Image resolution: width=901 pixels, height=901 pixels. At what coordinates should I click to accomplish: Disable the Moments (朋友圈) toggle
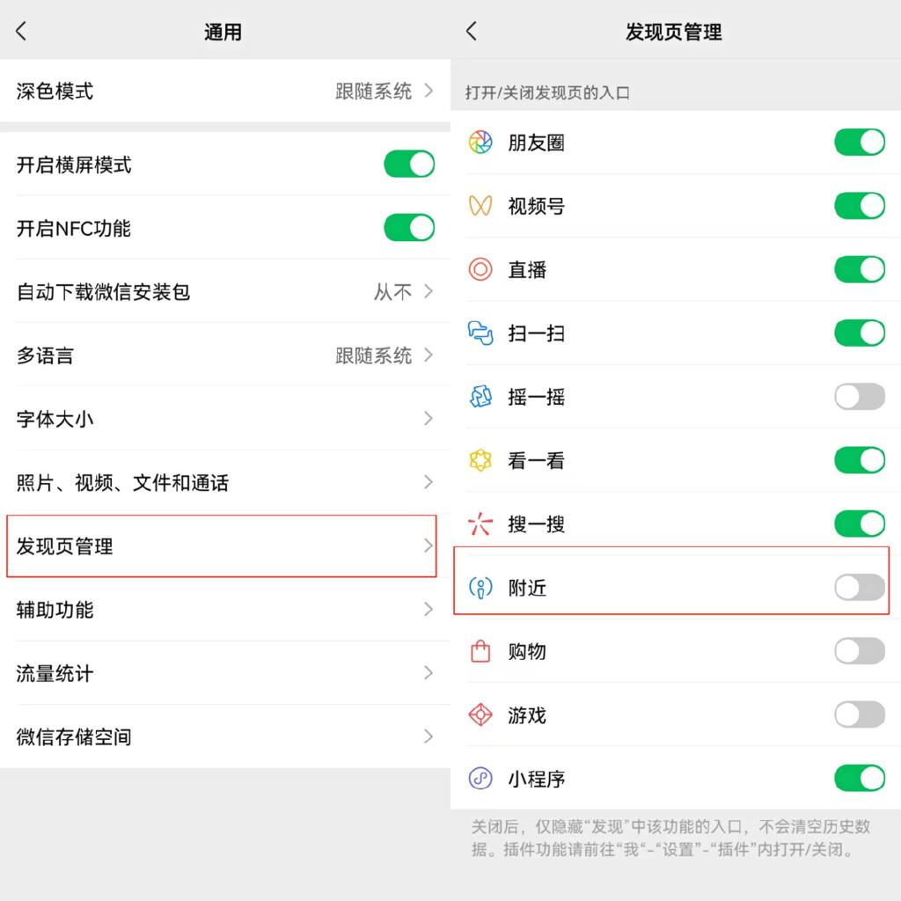[x=859, y=142]
